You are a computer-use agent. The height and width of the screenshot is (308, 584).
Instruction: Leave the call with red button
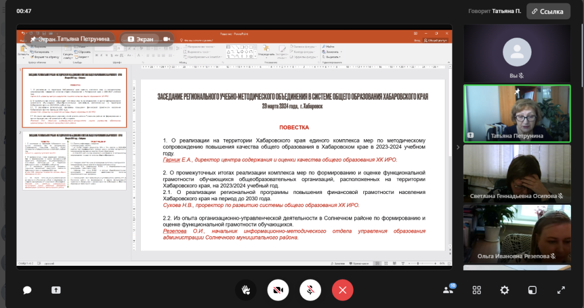(x=342, y=290)
